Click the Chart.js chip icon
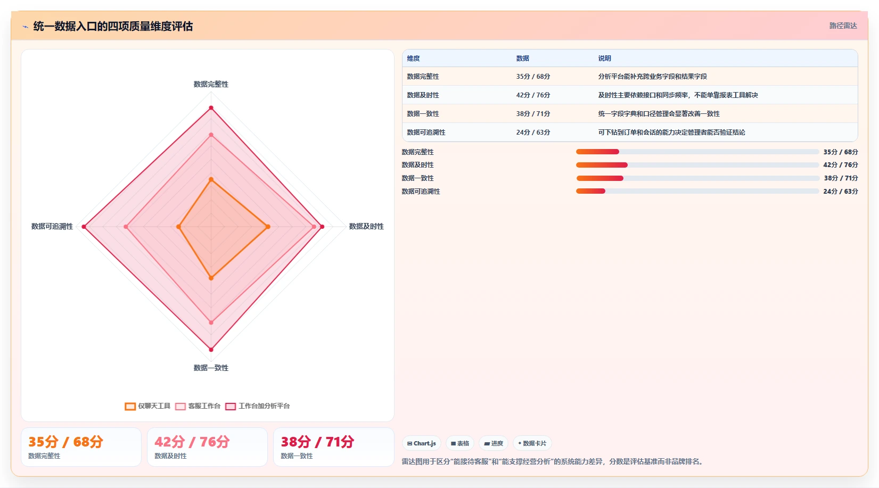Image resolution: width=879 pixels, height=488 pixels. point(409,443)
